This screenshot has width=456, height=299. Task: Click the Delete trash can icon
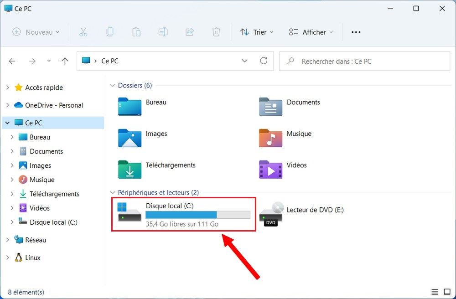(x=216, y=32)
